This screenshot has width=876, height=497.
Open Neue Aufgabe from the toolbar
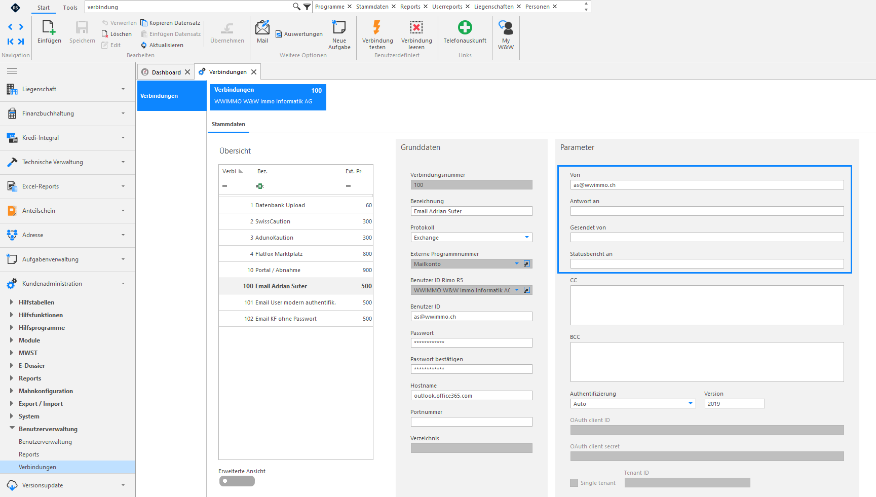(339, 34)
